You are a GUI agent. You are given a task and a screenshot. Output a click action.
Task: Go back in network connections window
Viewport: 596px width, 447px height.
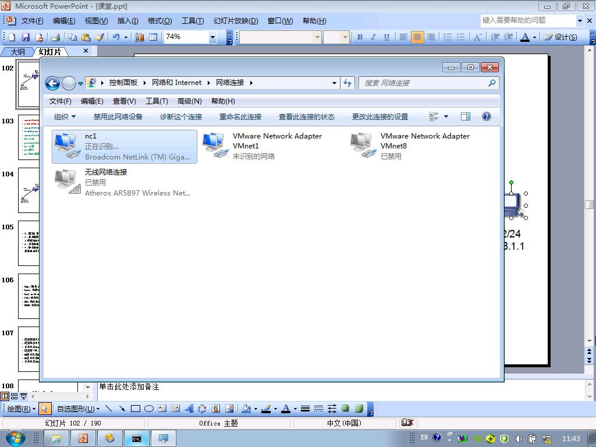click(52, 83)
